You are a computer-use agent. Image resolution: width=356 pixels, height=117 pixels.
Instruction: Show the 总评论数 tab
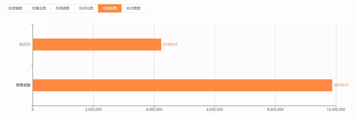point(86,8)
